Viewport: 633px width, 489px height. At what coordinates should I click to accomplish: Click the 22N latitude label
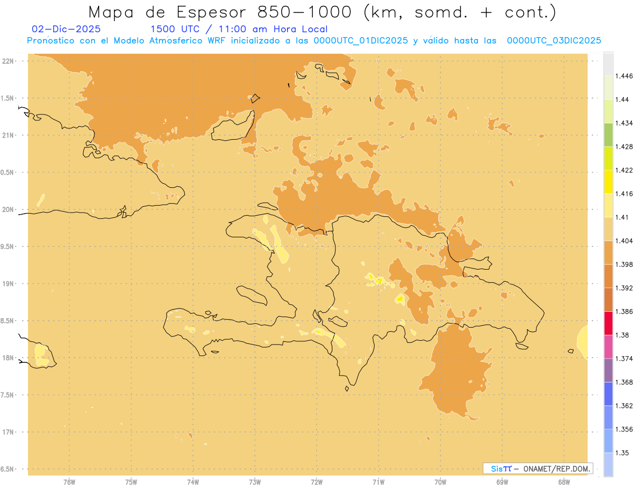coord(8,61)
